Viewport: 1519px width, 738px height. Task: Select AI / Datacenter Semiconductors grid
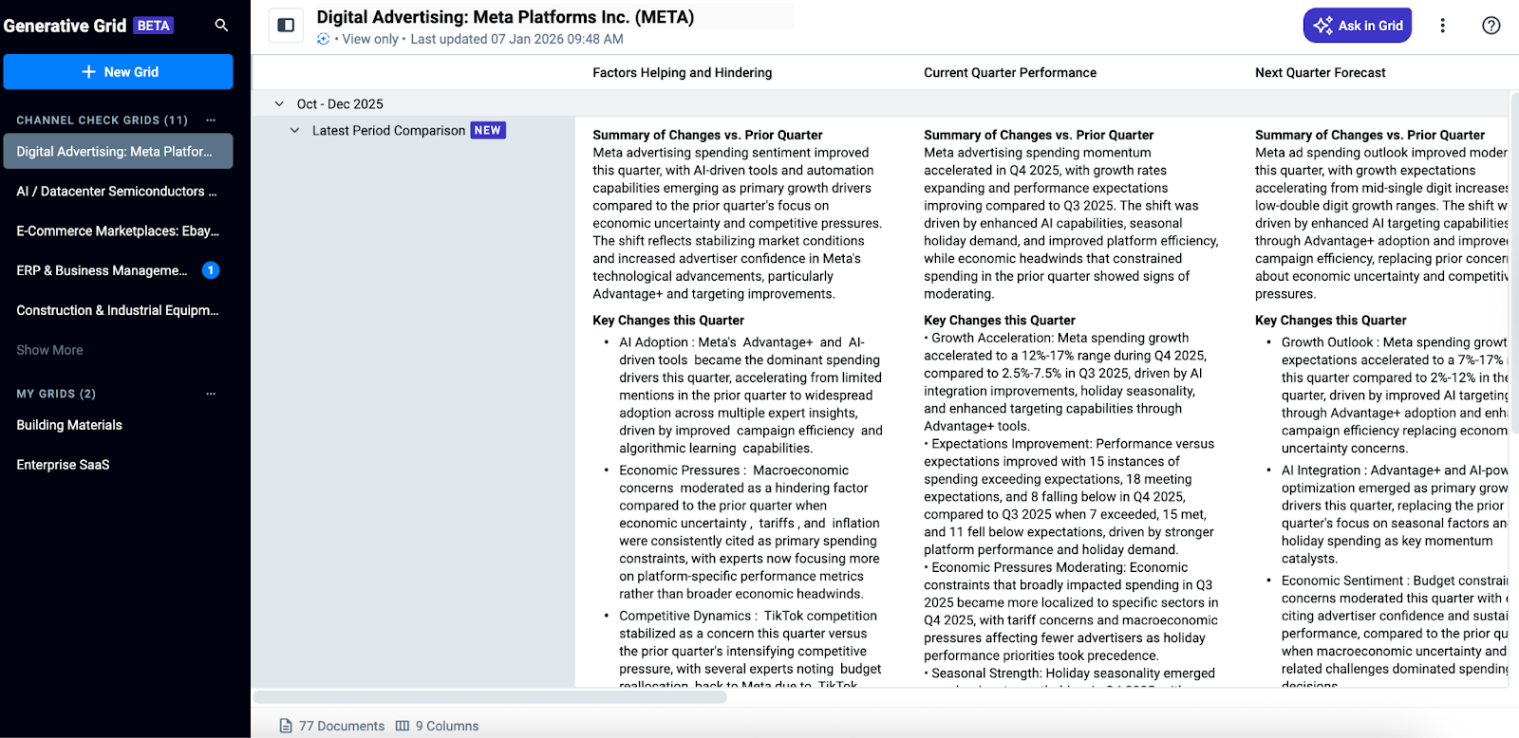(x=117, y=192)
